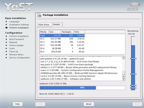
Task: Select the CD 3 row
Action: pyautogui.click(x=62, y=45)
